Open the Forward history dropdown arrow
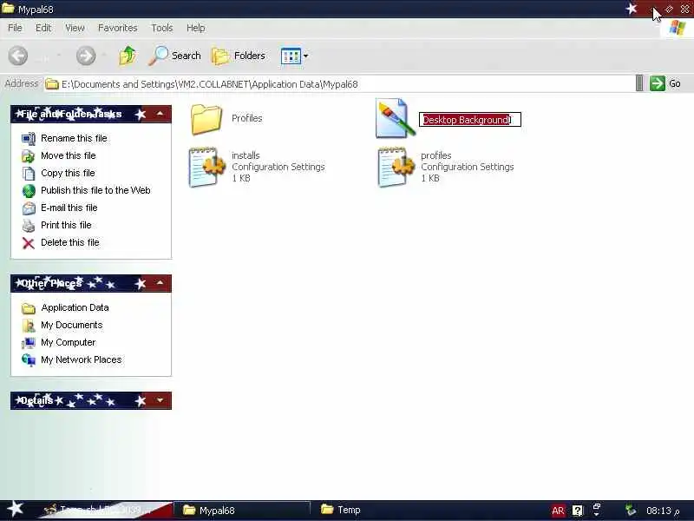 tap(104, 56)
